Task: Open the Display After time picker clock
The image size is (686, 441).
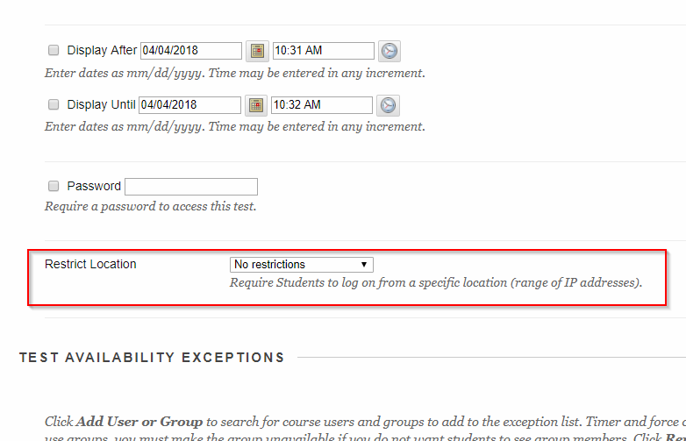Action: point(389,51)
